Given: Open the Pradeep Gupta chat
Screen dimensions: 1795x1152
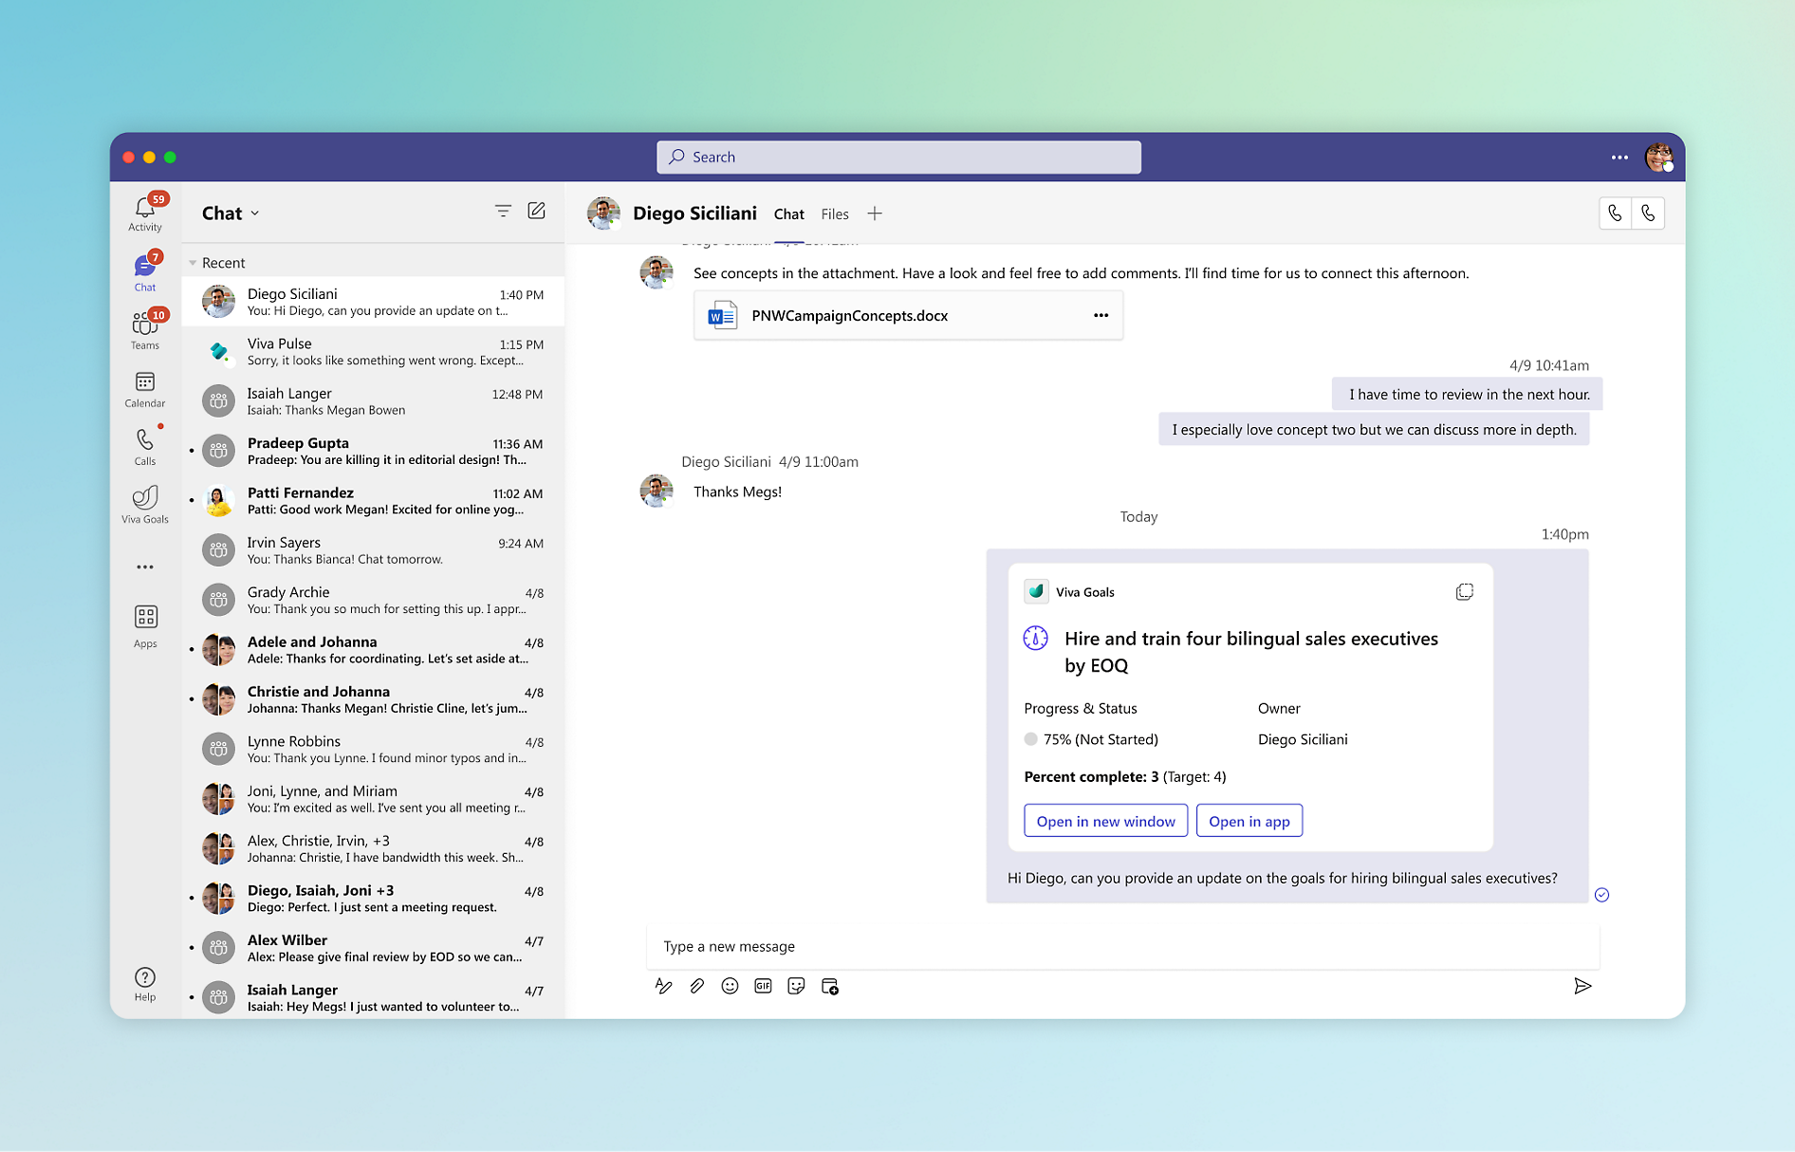Looking at the screenshot, I should coord(374,451).
